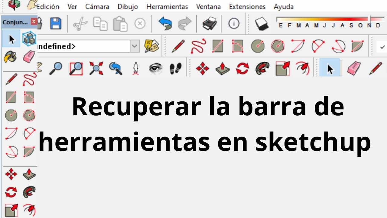Click the Delete circled X icon

coord(140,23)
